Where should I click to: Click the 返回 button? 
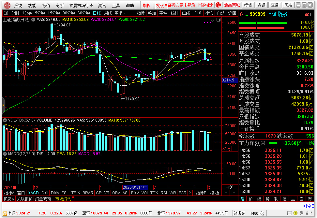click(232, 13)
